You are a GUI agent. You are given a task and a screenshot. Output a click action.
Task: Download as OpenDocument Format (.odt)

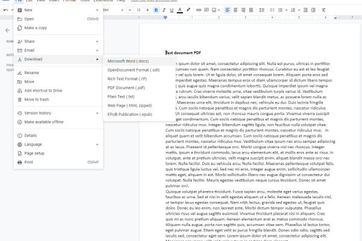tap(139, 70)
